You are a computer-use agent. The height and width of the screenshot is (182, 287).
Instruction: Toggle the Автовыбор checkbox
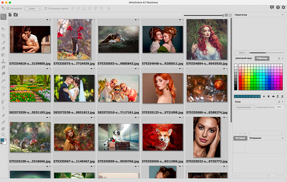(8, 8)
